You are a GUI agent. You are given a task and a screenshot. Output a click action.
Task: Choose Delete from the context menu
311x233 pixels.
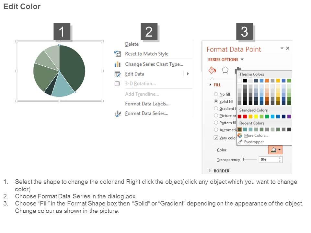point(132,44)
